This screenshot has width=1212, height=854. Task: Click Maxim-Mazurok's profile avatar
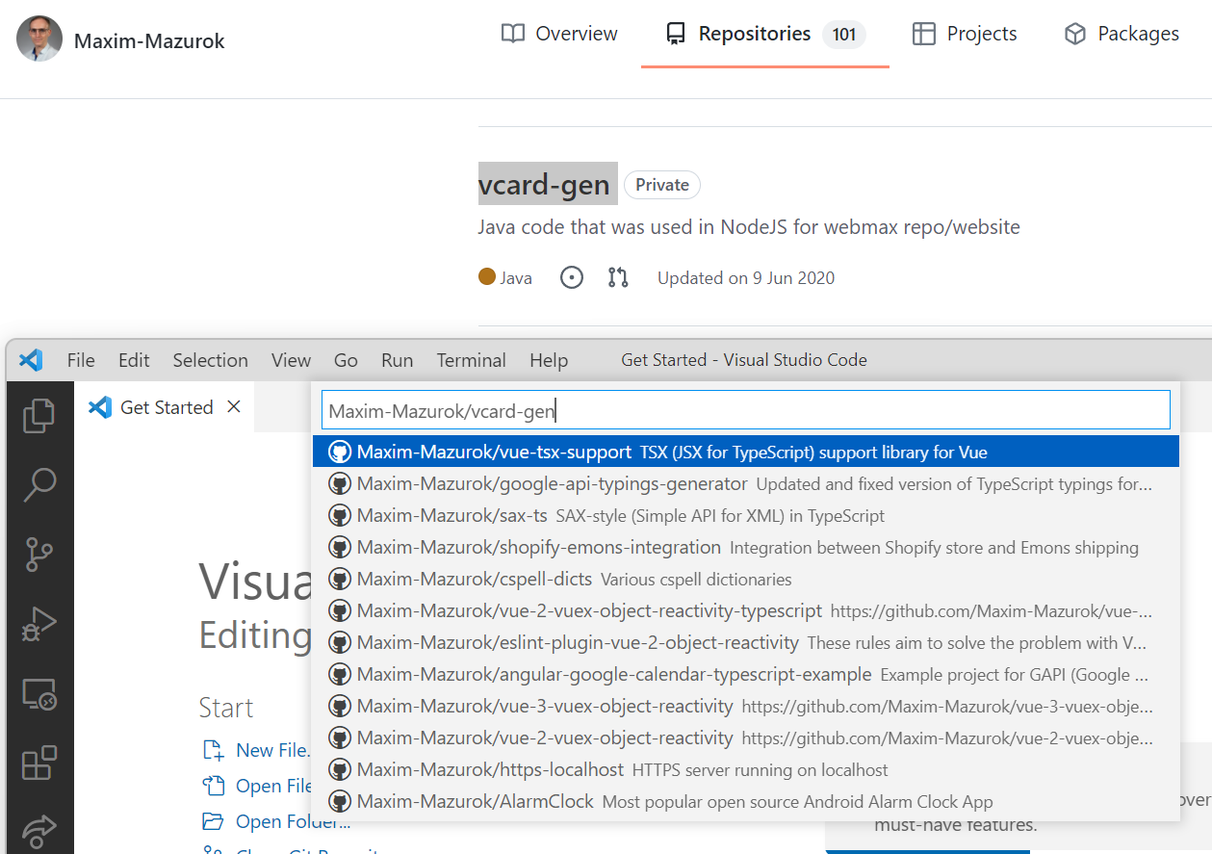[39, 39]
